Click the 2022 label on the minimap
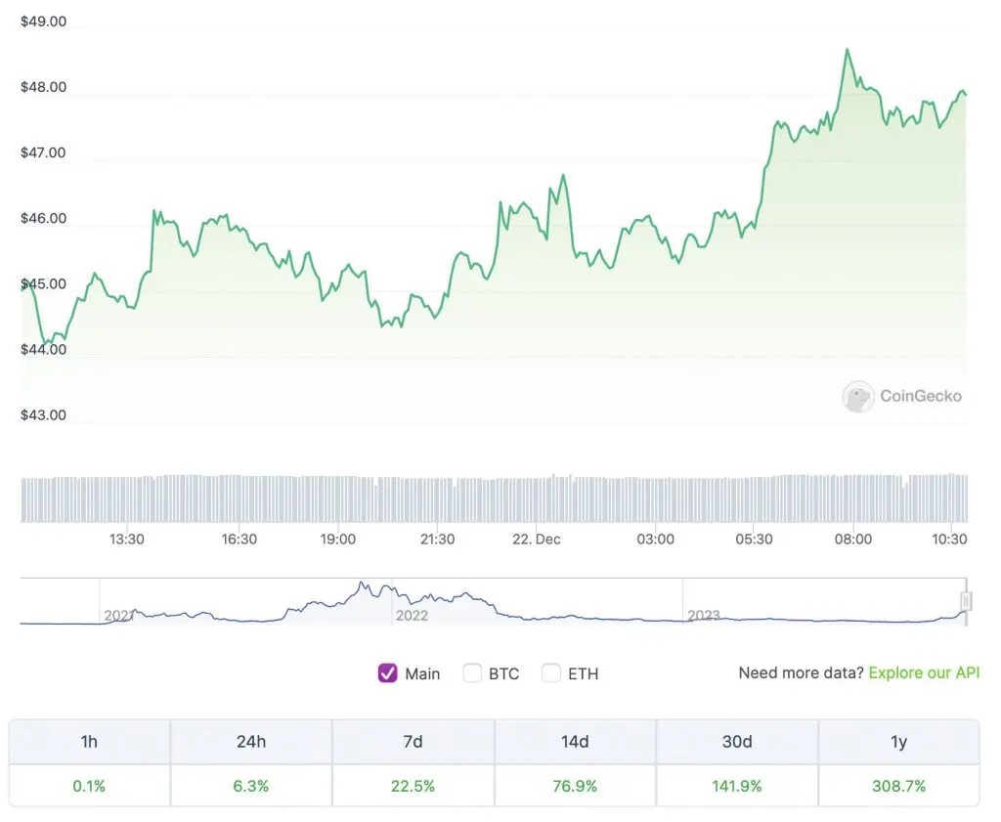Screen dimensions: 1001x822 412,616
